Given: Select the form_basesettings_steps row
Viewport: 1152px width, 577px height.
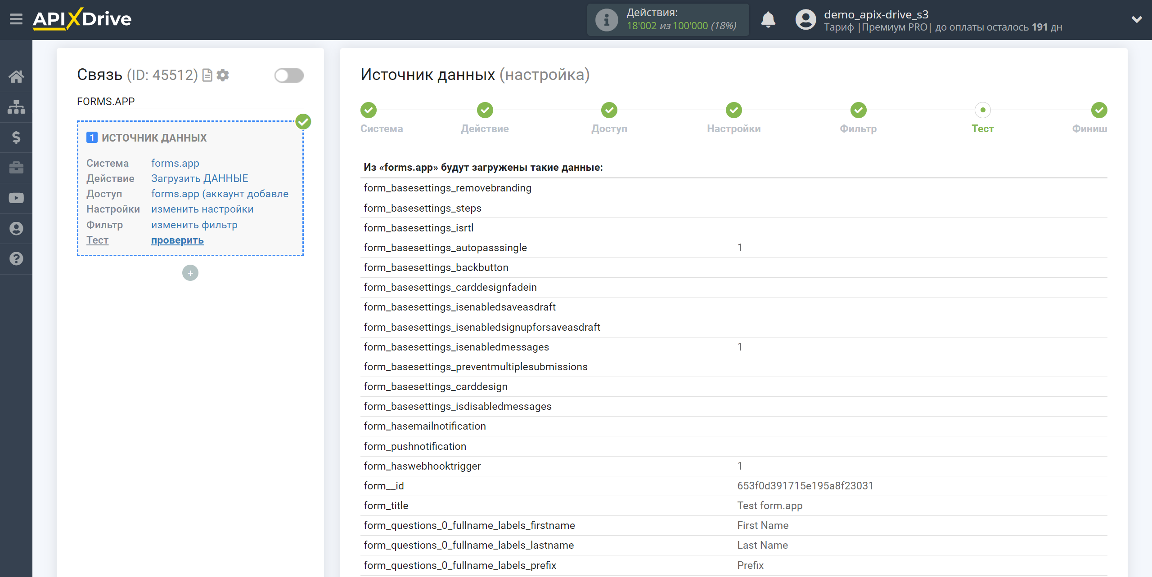Looking at the screenshot, I should tap(733, 208).
